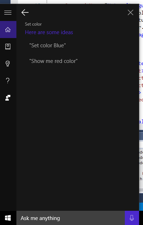Click the "Ask me anything" search box
143x225 pixels.
coord(71,218)
